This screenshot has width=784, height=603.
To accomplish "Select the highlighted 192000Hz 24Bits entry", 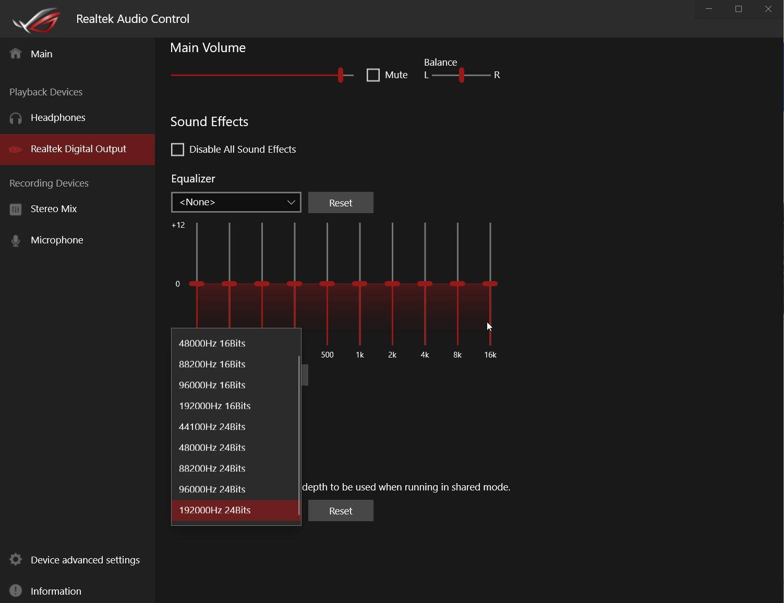I will [215, 510].
